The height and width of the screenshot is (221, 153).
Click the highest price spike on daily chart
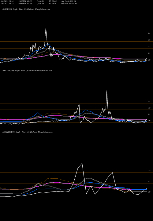(x=46, y=29)
